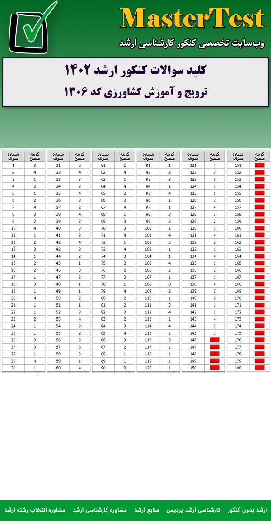Click the red locked answer for question 148
Image resolution: width=271 pixels, height=521 pixels.
point(215,354)
